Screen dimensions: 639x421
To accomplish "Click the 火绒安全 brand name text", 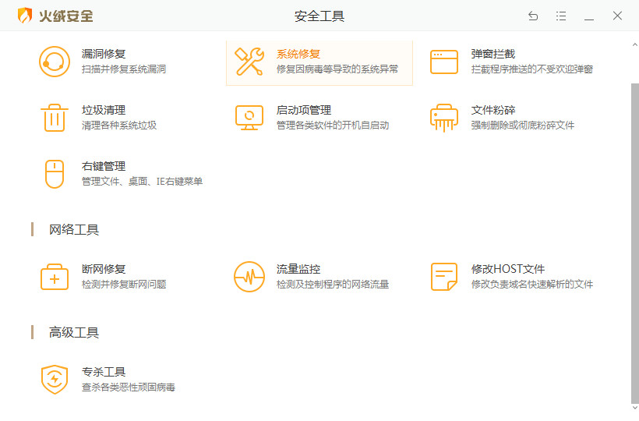I will pyautogui.click(x=66, y=16).
